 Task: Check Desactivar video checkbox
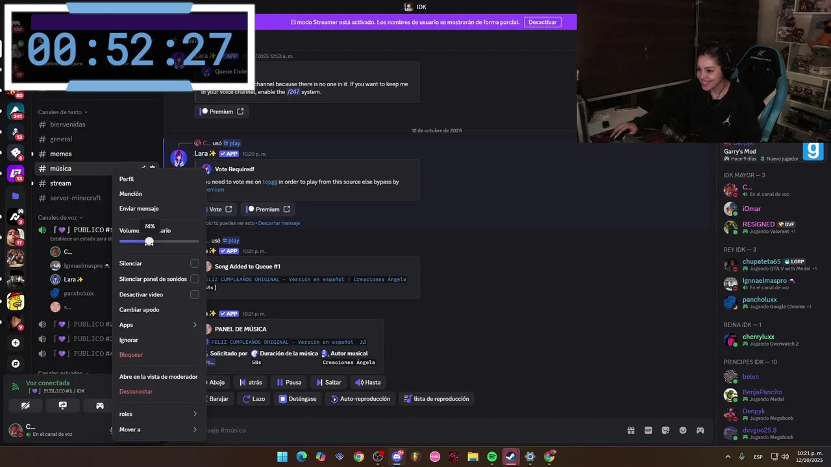click(194, 294)
